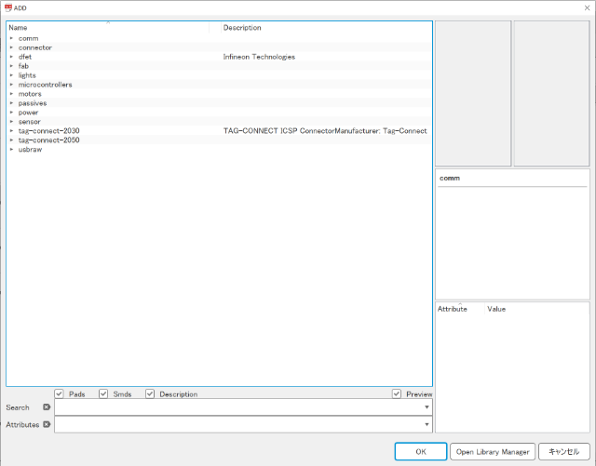Expand the motors library arrow
Image resolution: width=596 pixels, height=466 pixels.
pos(11,94)
